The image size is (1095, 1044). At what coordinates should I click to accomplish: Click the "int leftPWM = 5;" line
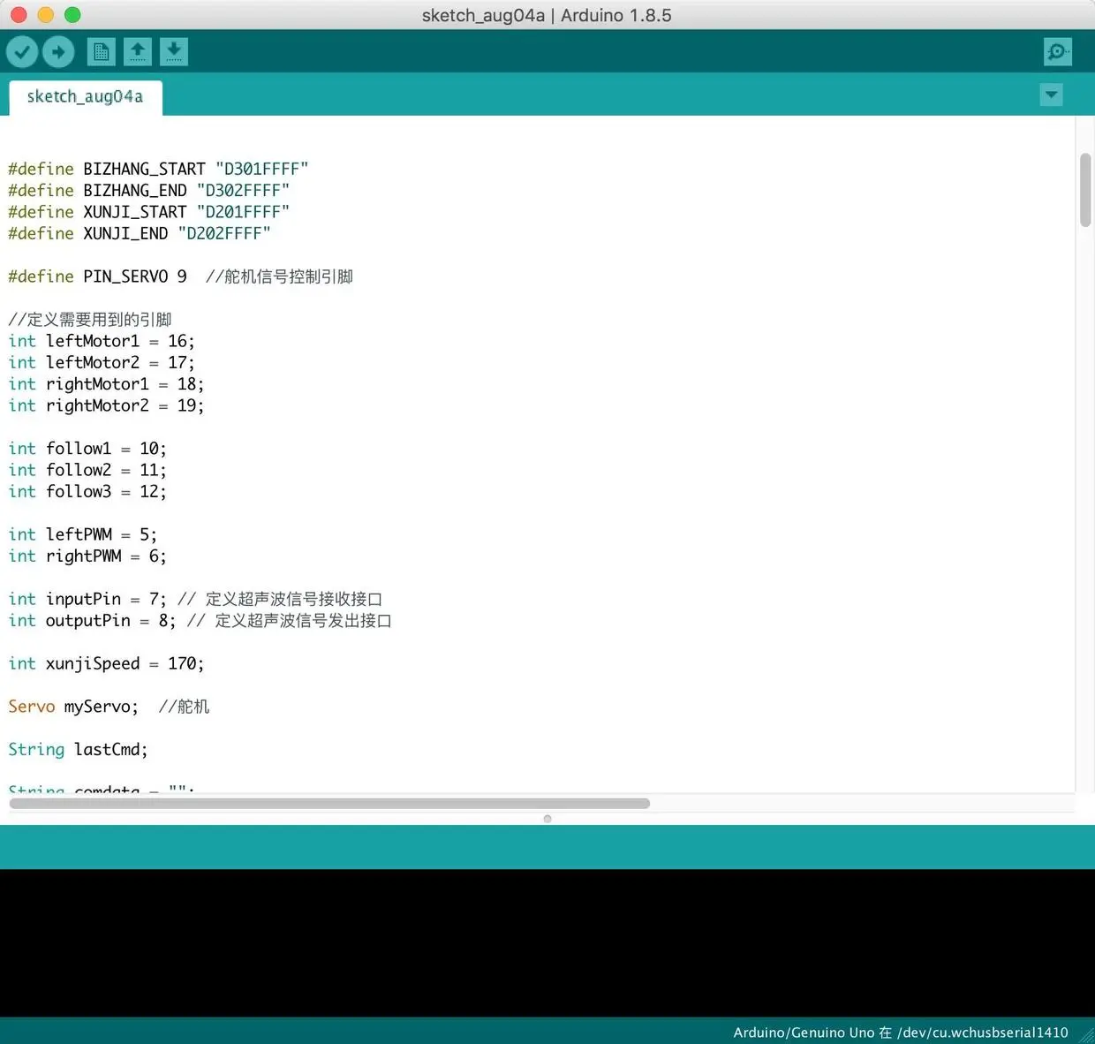(x=82, y=534)
